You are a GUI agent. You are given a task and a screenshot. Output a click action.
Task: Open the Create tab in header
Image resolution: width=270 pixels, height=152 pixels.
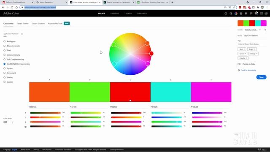pyautogui.click(x=101, y=14)
